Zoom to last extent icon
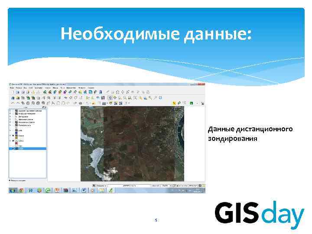 (x=151, y=97)
